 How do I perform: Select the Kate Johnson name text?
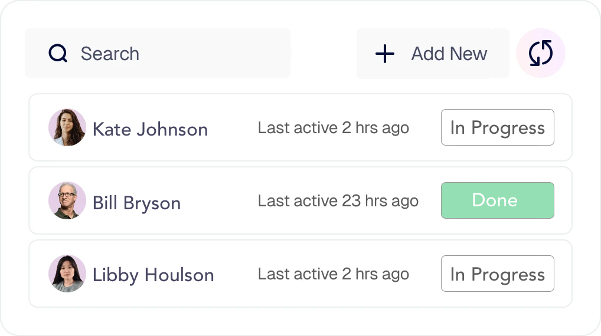coord(150,129)
